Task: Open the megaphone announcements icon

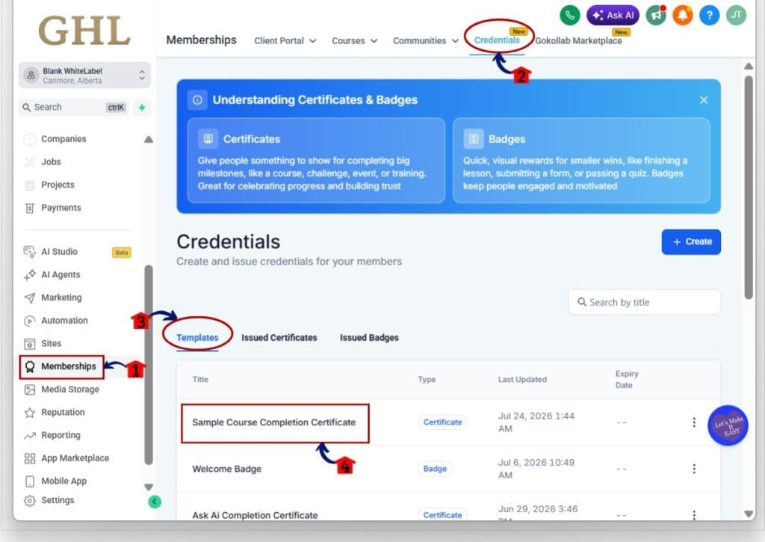Action: pyautogui.click(x=656, y=15)
